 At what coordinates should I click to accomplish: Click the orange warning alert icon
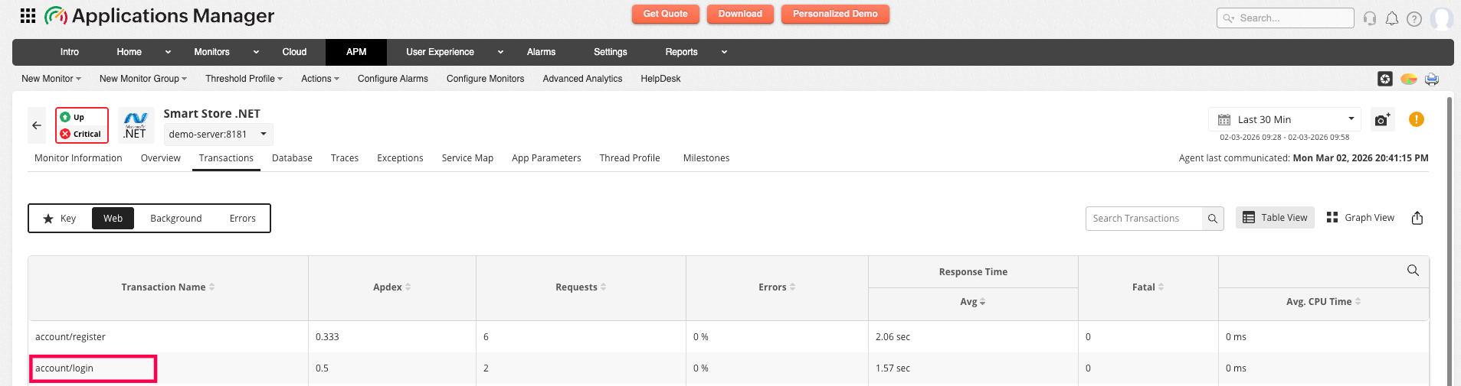(1417, 119)
